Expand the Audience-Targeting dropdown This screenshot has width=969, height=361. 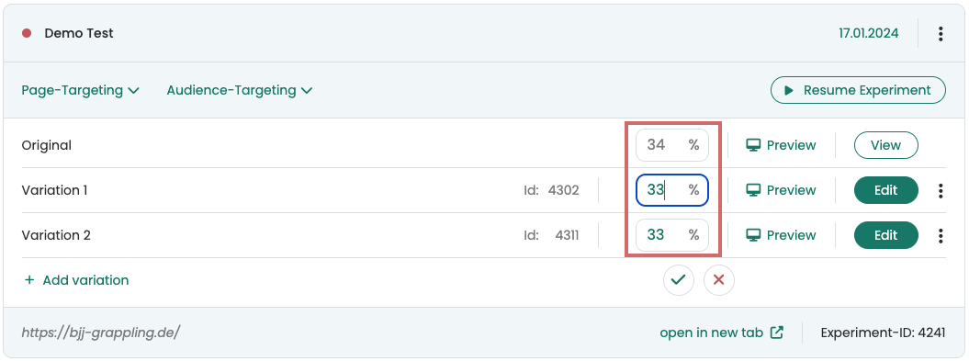tap(239, 90)
